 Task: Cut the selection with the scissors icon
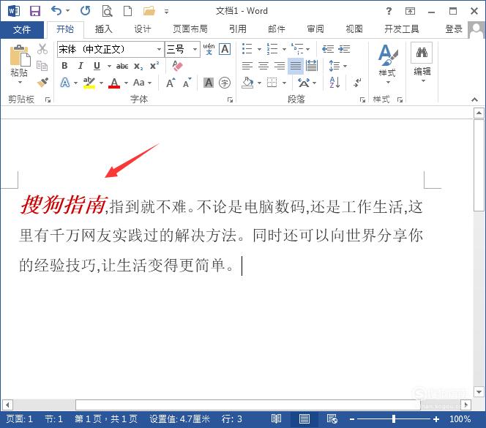42,49
